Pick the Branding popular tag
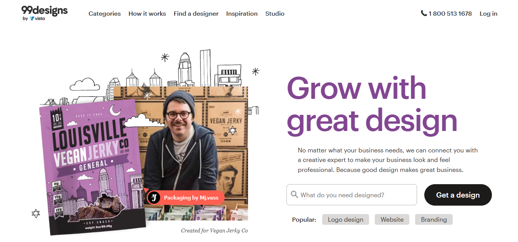Viewport: 518px width, 242px height. (x=434, y=219)
